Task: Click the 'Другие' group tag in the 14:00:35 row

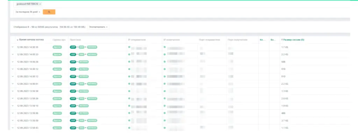Action: coord(57,47)
